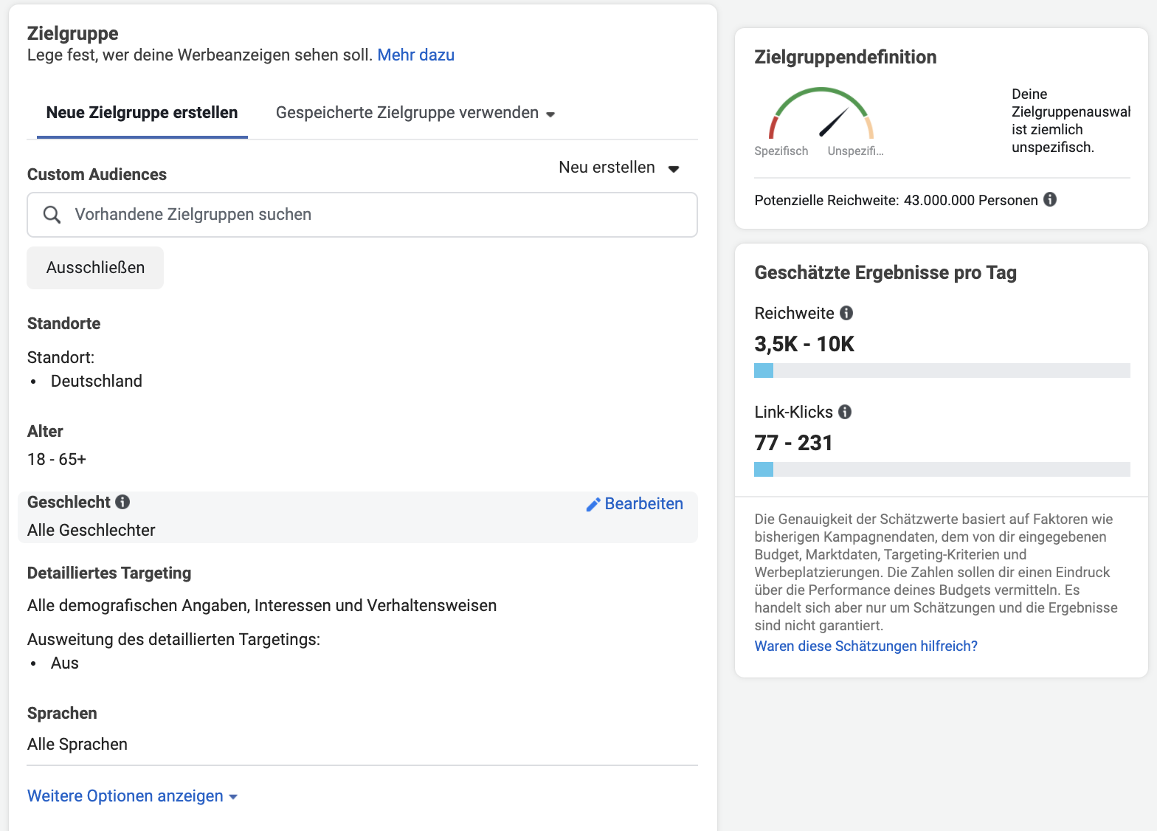
Task: Click the Reichweite info icon
Action: [846, 313]
